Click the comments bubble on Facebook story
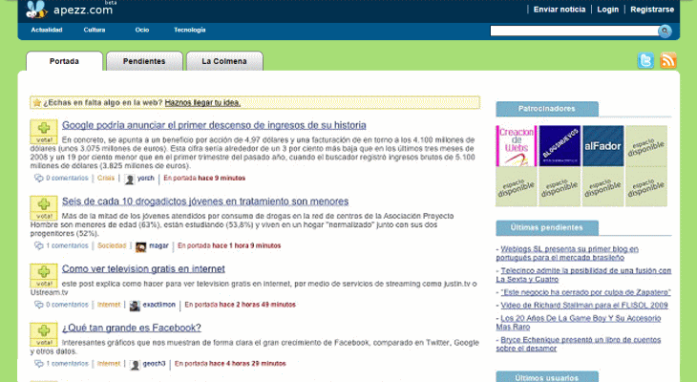Screen dimensions: 697x382 coord(39,364)
